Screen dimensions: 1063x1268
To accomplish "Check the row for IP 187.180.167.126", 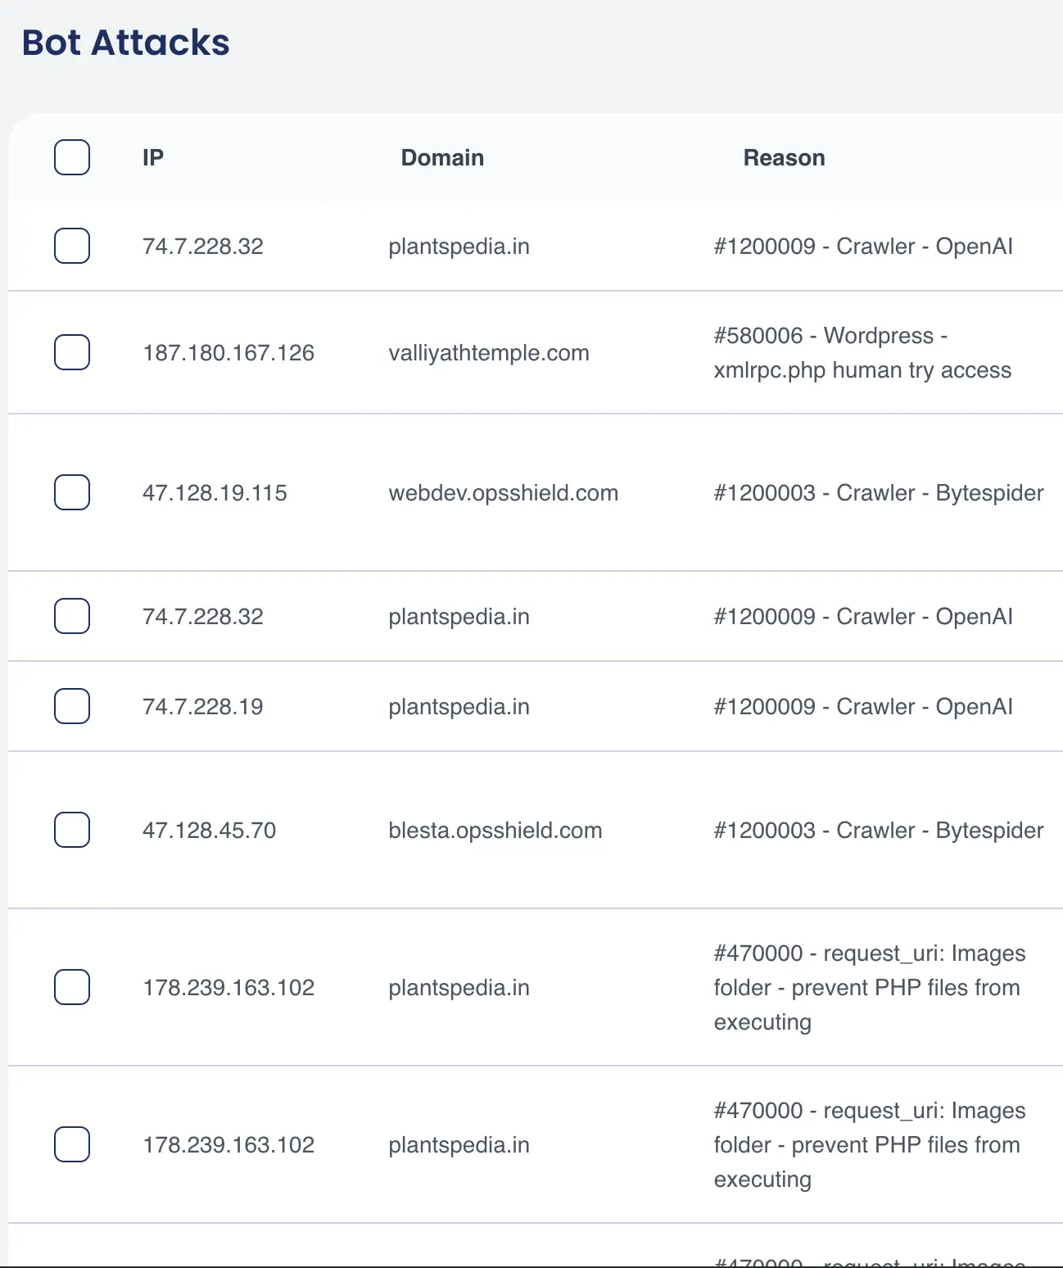I will (71, 352).
